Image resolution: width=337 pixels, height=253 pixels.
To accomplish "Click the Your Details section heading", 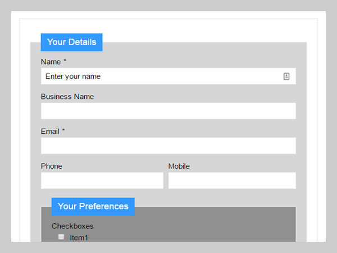I will 71,42.
